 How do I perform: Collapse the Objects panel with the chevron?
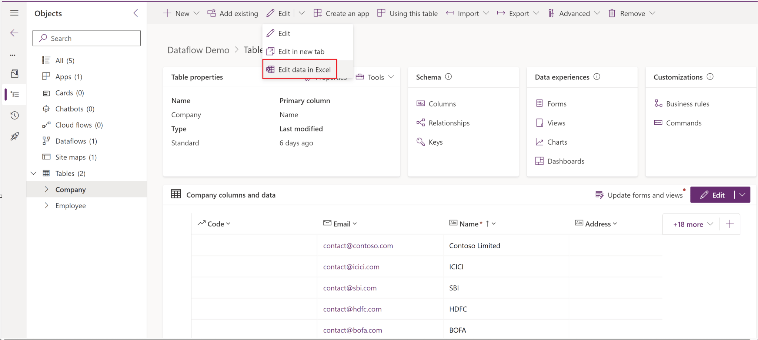click(x=136, y=13)
